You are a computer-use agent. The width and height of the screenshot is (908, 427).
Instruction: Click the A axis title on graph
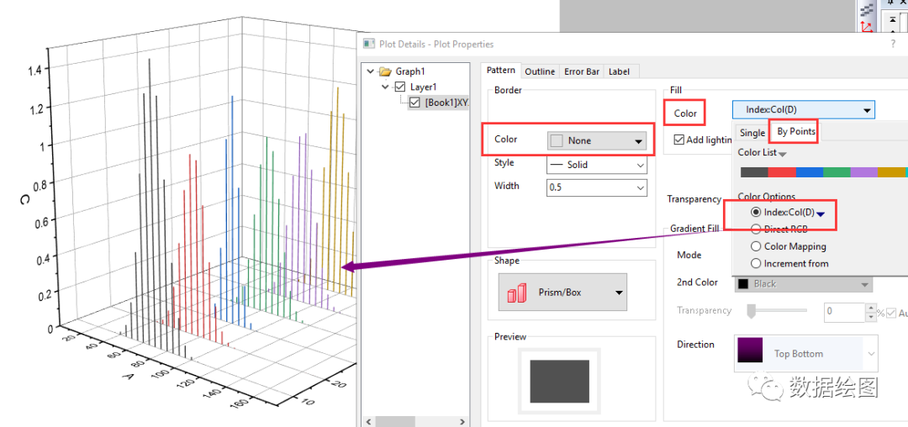tap(128, 377)
